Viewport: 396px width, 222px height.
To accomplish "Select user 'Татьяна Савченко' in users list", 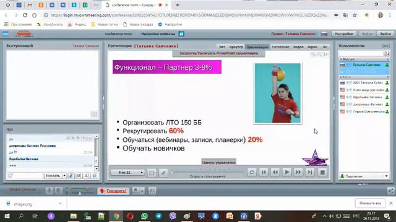I will click(x=364, y=65).
